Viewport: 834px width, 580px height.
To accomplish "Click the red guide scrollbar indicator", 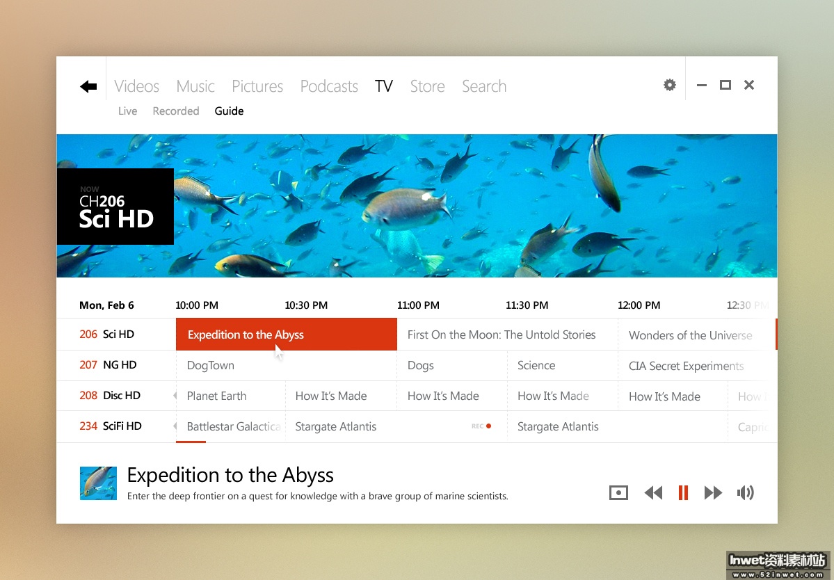I will click(x=776, y=334).
